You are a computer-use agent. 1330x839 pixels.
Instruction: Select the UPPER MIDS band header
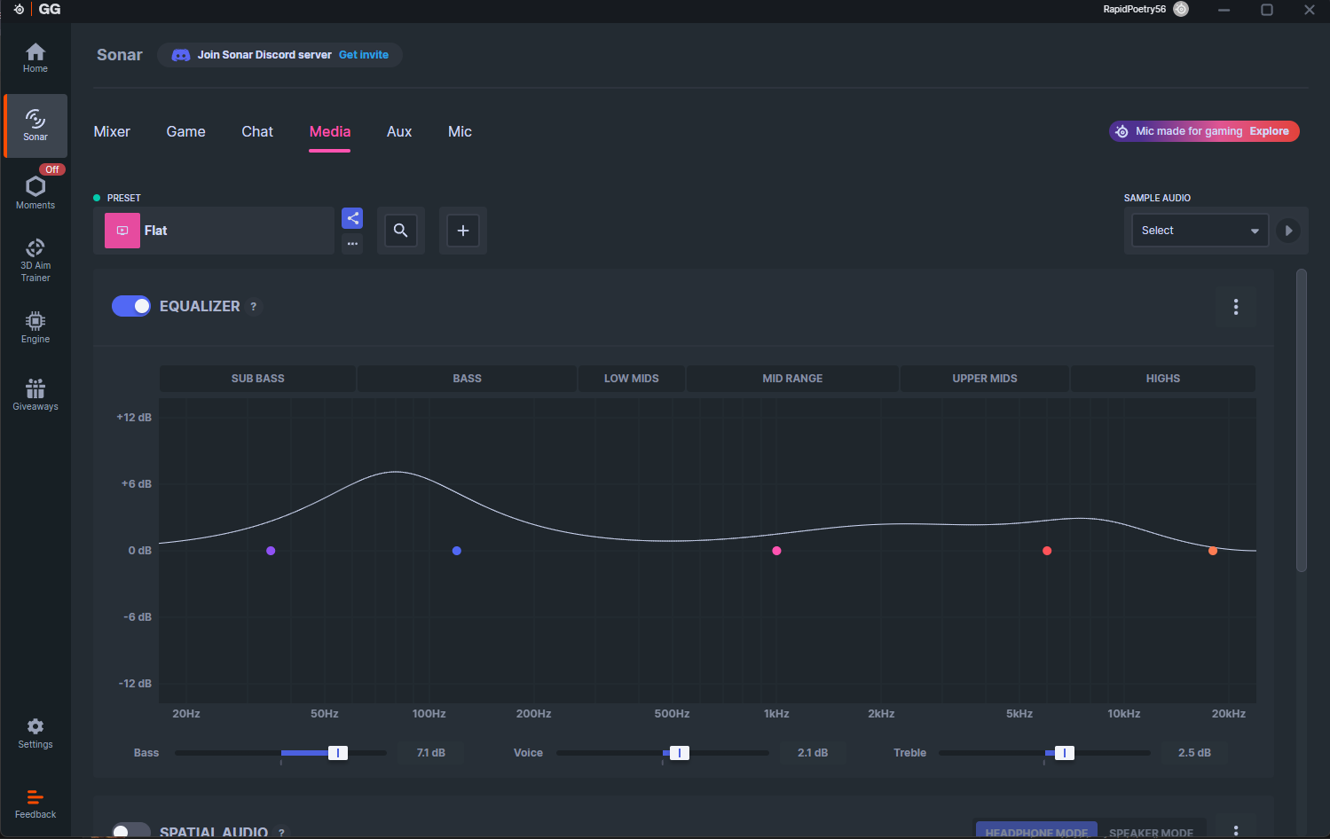click(985, 379)
